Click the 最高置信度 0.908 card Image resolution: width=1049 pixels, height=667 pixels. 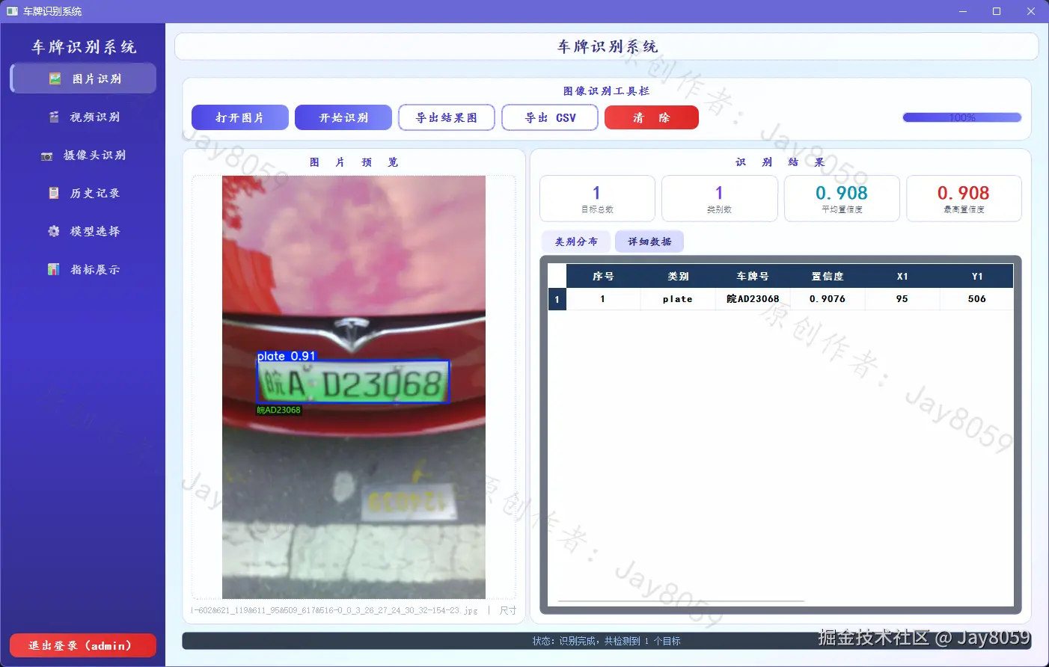click(x=964, y=198)
